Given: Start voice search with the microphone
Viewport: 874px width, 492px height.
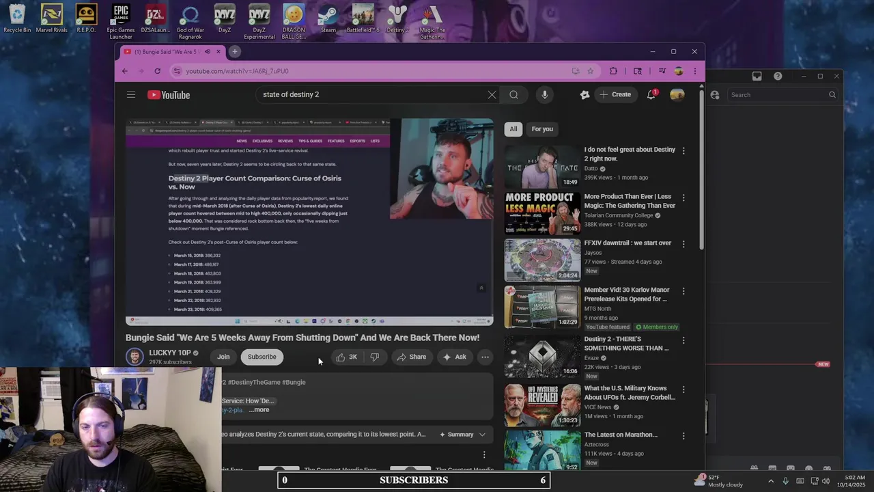Looking at the screenshot, I should click(x=544, y=95).
